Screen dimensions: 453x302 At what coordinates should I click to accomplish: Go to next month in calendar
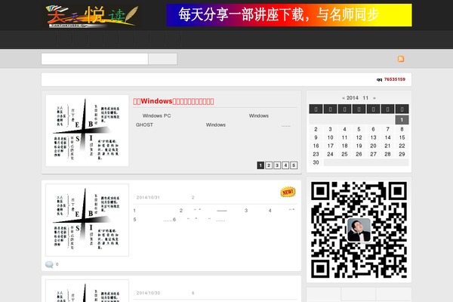click(x=374, y=98)
